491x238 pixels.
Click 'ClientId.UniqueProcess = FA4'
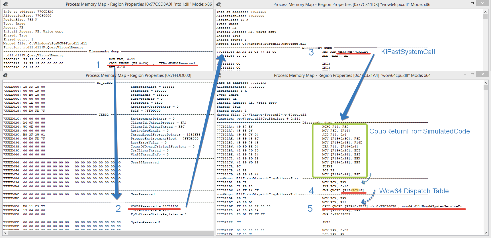(x=159, y=123)
